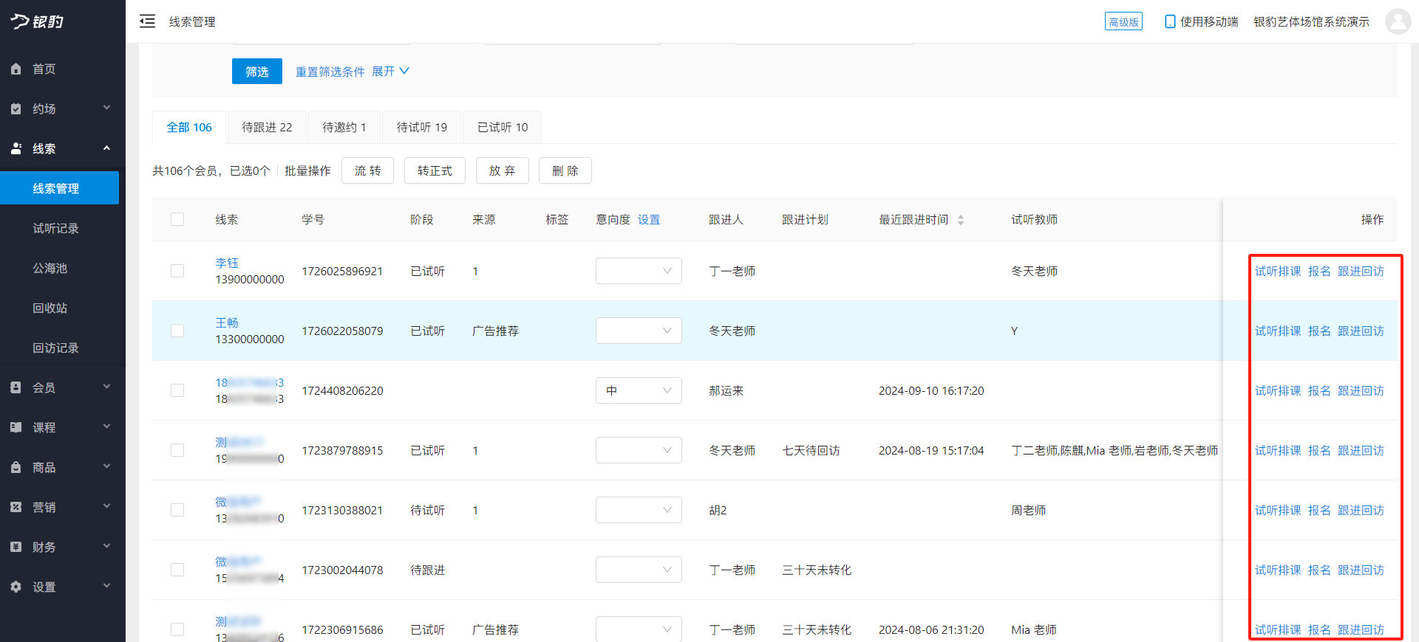This screenshot has height=642, width=1419.
Task: Click the 课程 book icon in sidebar
Action: tap(16, 427)
